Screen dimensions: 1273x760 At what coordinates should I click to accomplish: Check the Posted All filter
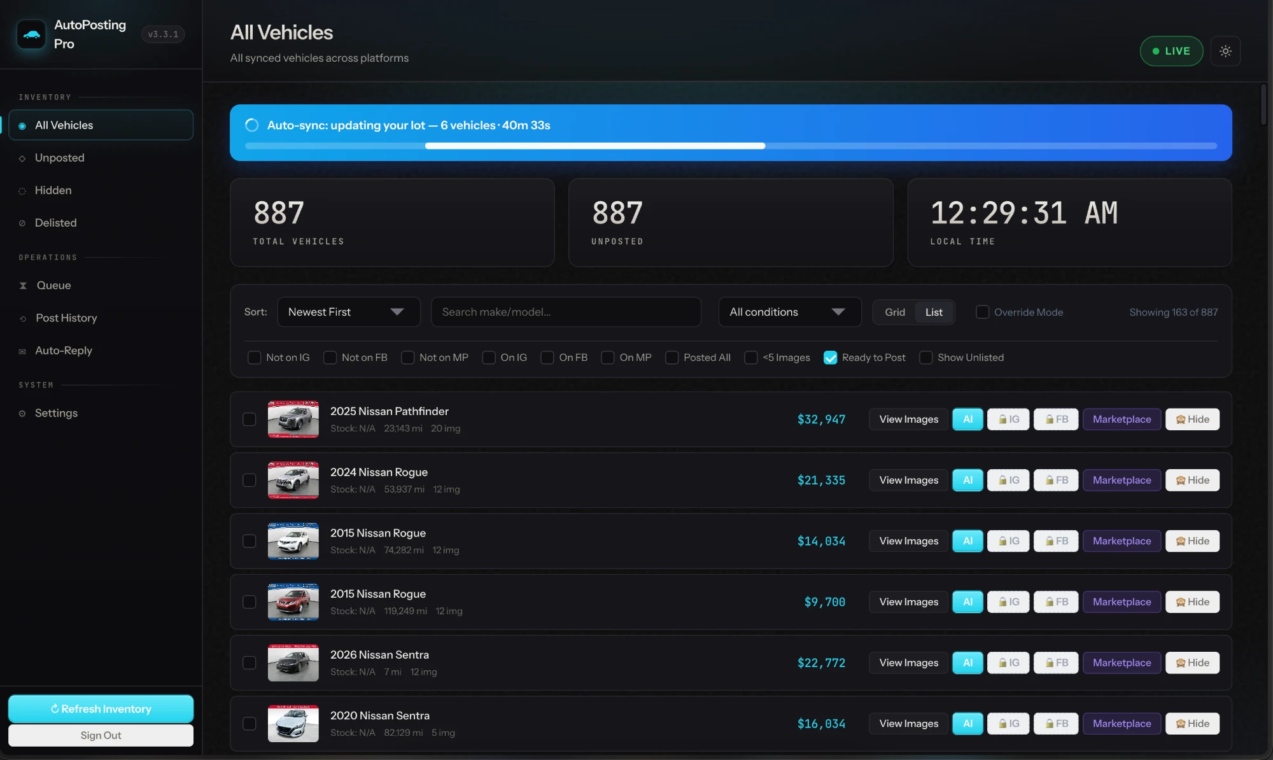[x=672, y=358]
